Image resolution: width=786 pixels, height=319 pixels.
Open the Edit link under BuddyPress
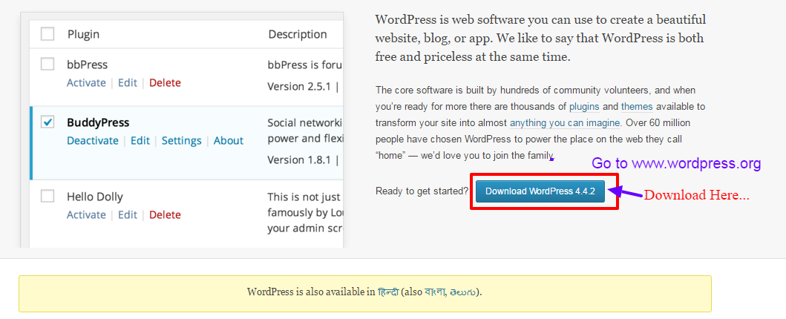click(x=140, y=141)
